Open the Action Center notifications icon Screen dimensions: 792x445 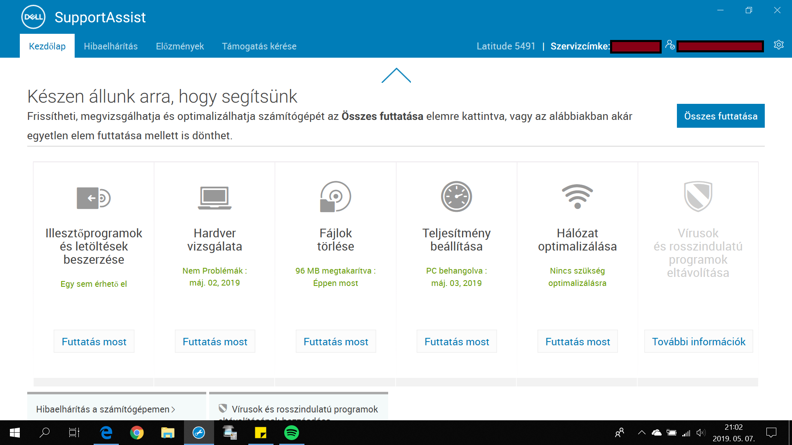point(771,433)
